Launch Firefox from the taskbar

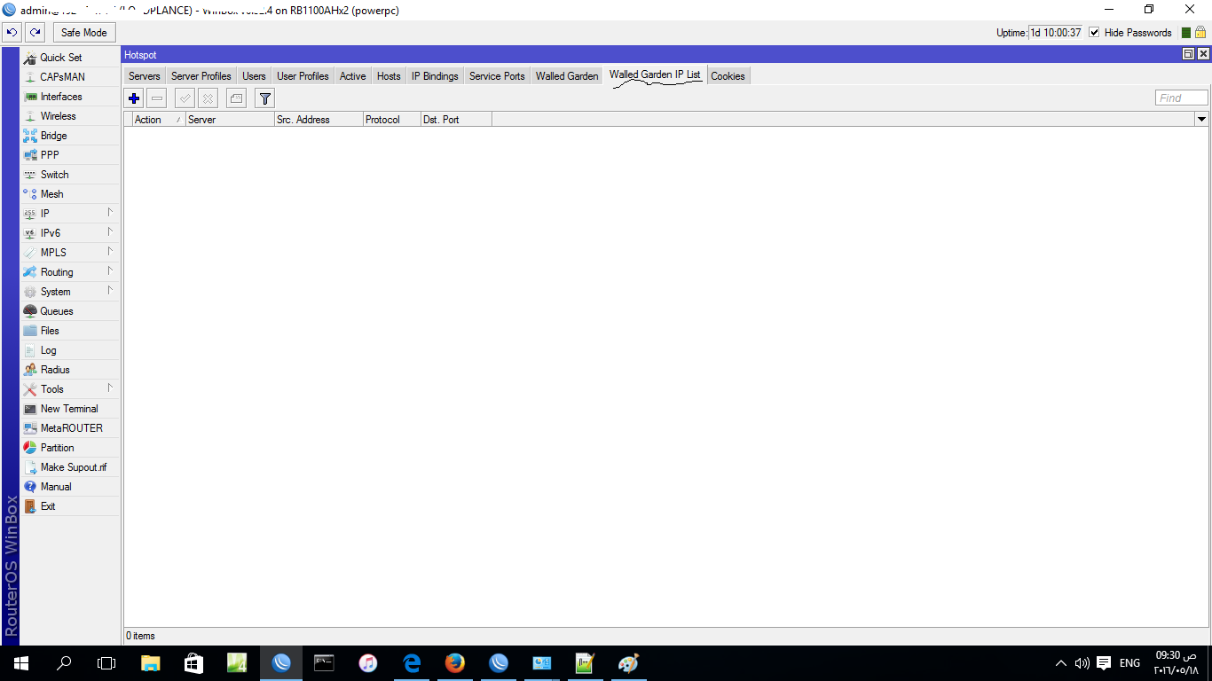tap(455, 662)
